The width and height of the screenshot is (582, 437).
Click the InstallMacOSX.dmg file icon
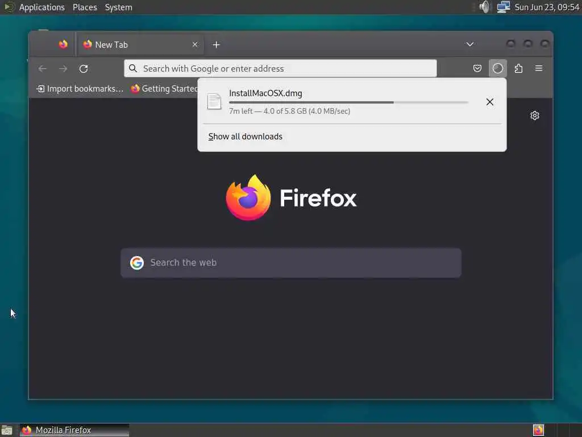[214, 102]
